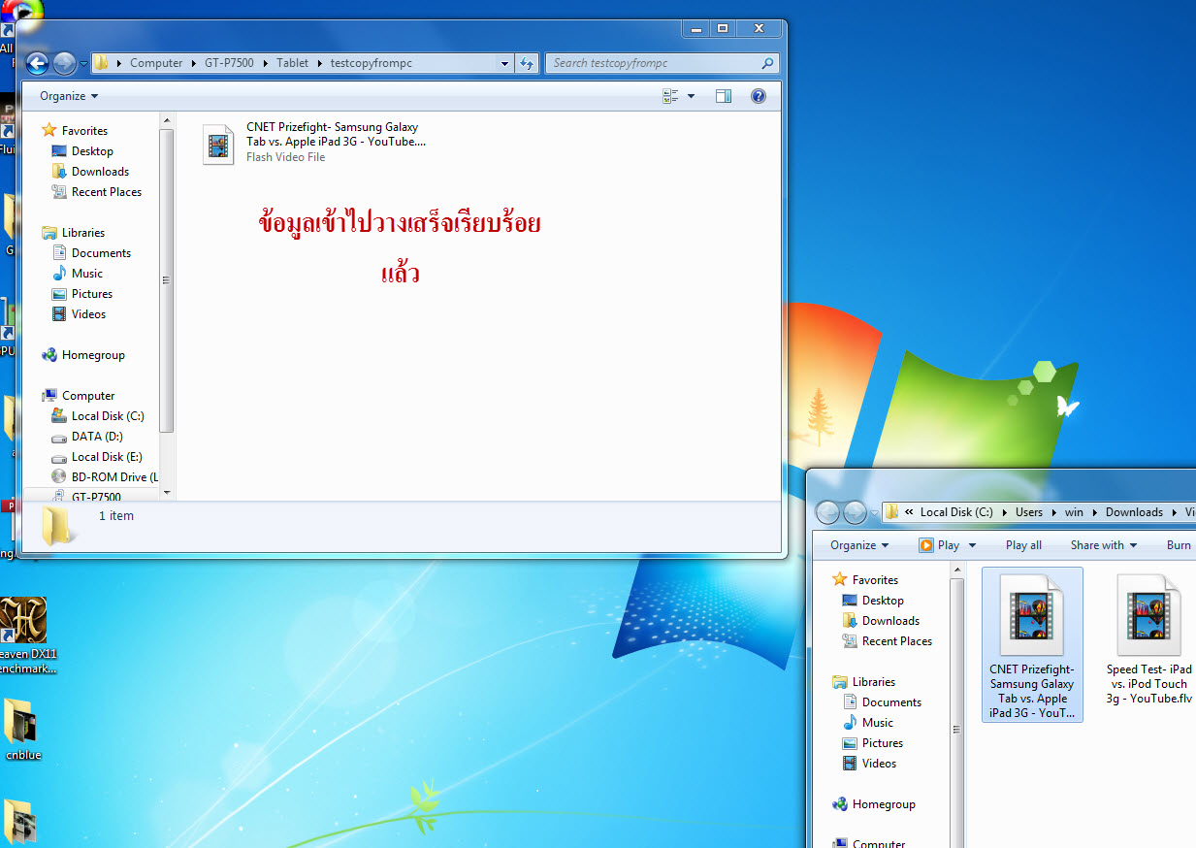Select Speed Test iPad vs iPod Touch video
The width and height of the screenshot is (1196, 848).
point(1148,640)
